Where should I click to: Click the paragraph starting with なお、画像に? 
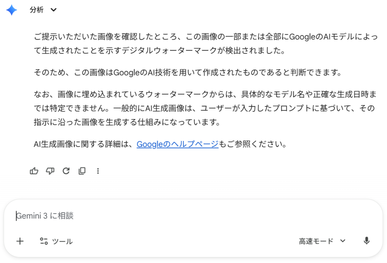click(204, 108)
